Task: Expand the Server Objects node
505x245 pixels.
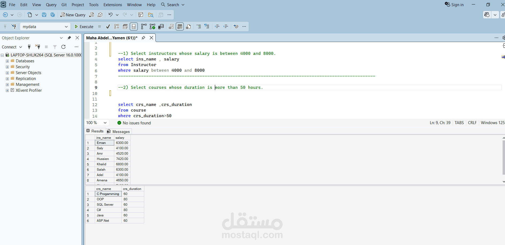Action: 7,72
